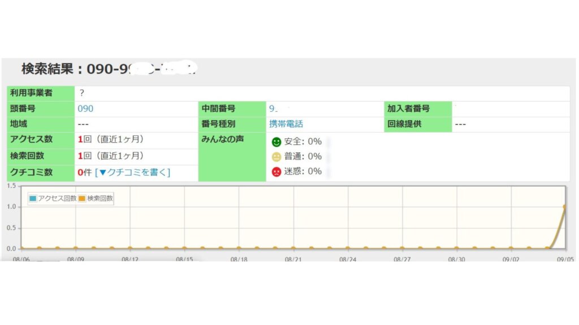The height and width of the screenshot is (325, 579).
Task: Click the orange 検索回数 legend swatch
Action: 81,199
